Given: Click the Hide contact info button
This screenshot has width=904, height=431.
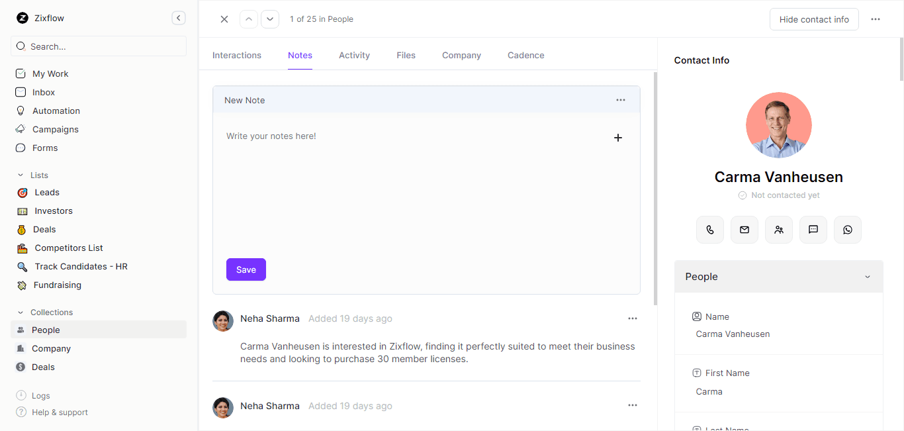Looking at the screenshot, I should point(814,19).
